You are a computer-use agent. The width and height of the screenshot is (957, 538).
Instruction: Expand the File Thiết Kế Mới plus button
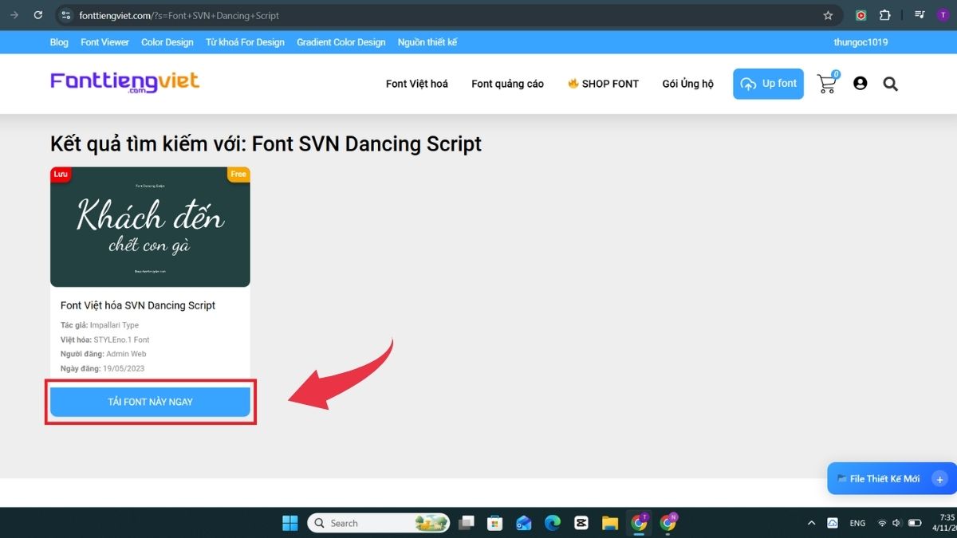point(939,479)
